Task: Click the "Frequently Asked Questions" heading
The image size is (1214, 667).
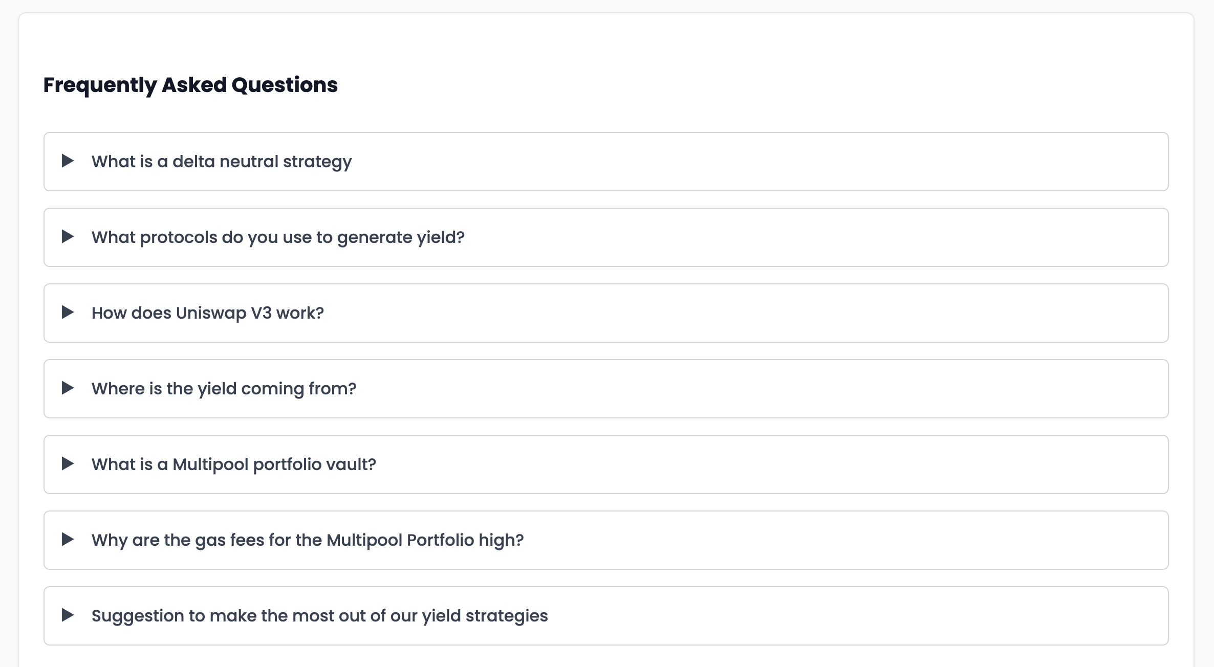Action: (190, 85)
